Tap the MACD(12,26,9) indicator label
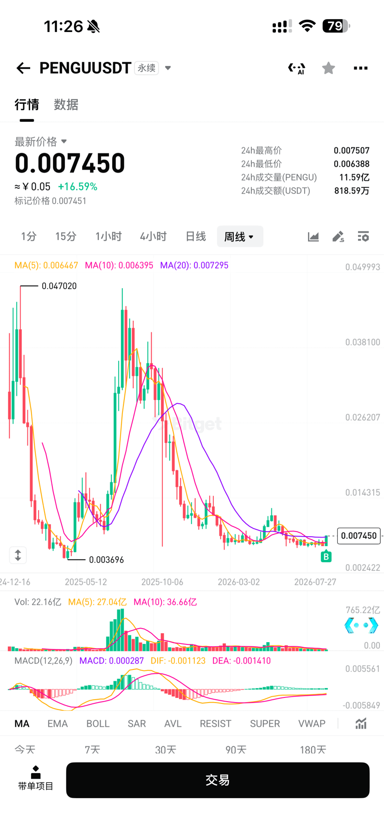This screenshot has height=834, width=384. [x=44, y=661]
